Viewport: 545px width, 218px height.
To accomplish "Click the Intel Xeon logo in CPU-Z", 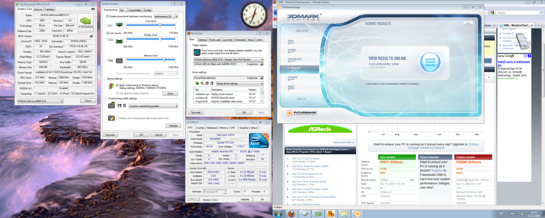I will [x=259, y=141].
